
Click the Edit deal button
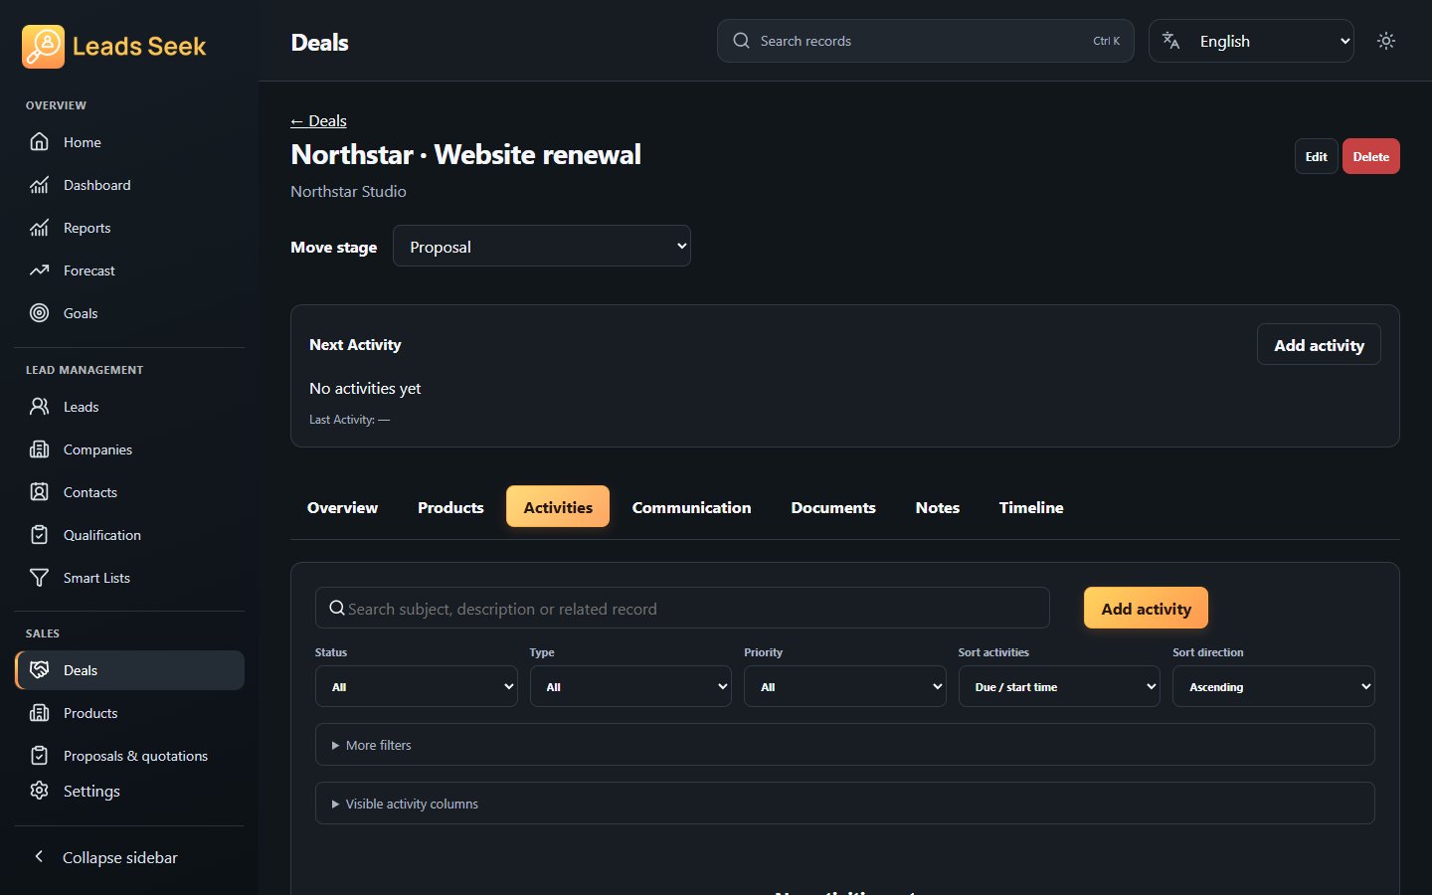point(1316,156)
